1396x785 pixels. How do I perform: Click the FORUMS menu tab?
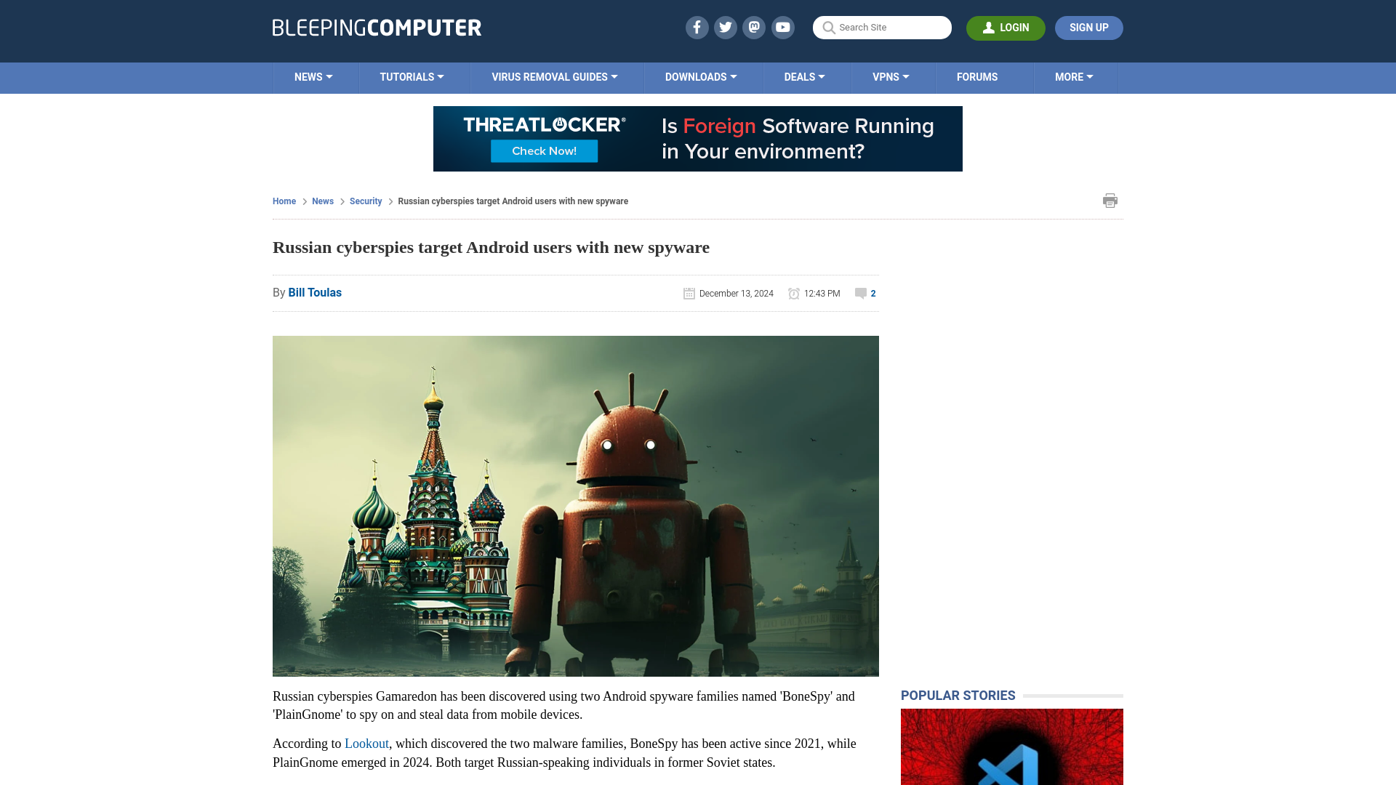977,76
